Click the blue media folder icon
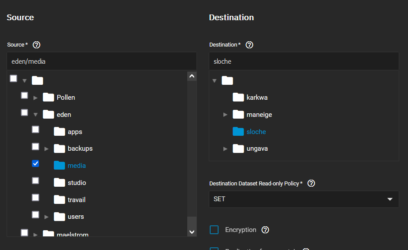This screenshot has width=408, height=250. click(x=59, y=165)
